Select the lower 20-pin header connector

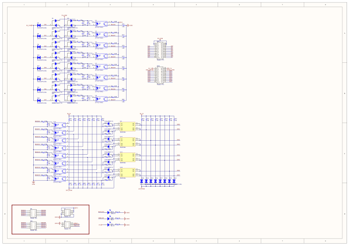pos(160,75)
